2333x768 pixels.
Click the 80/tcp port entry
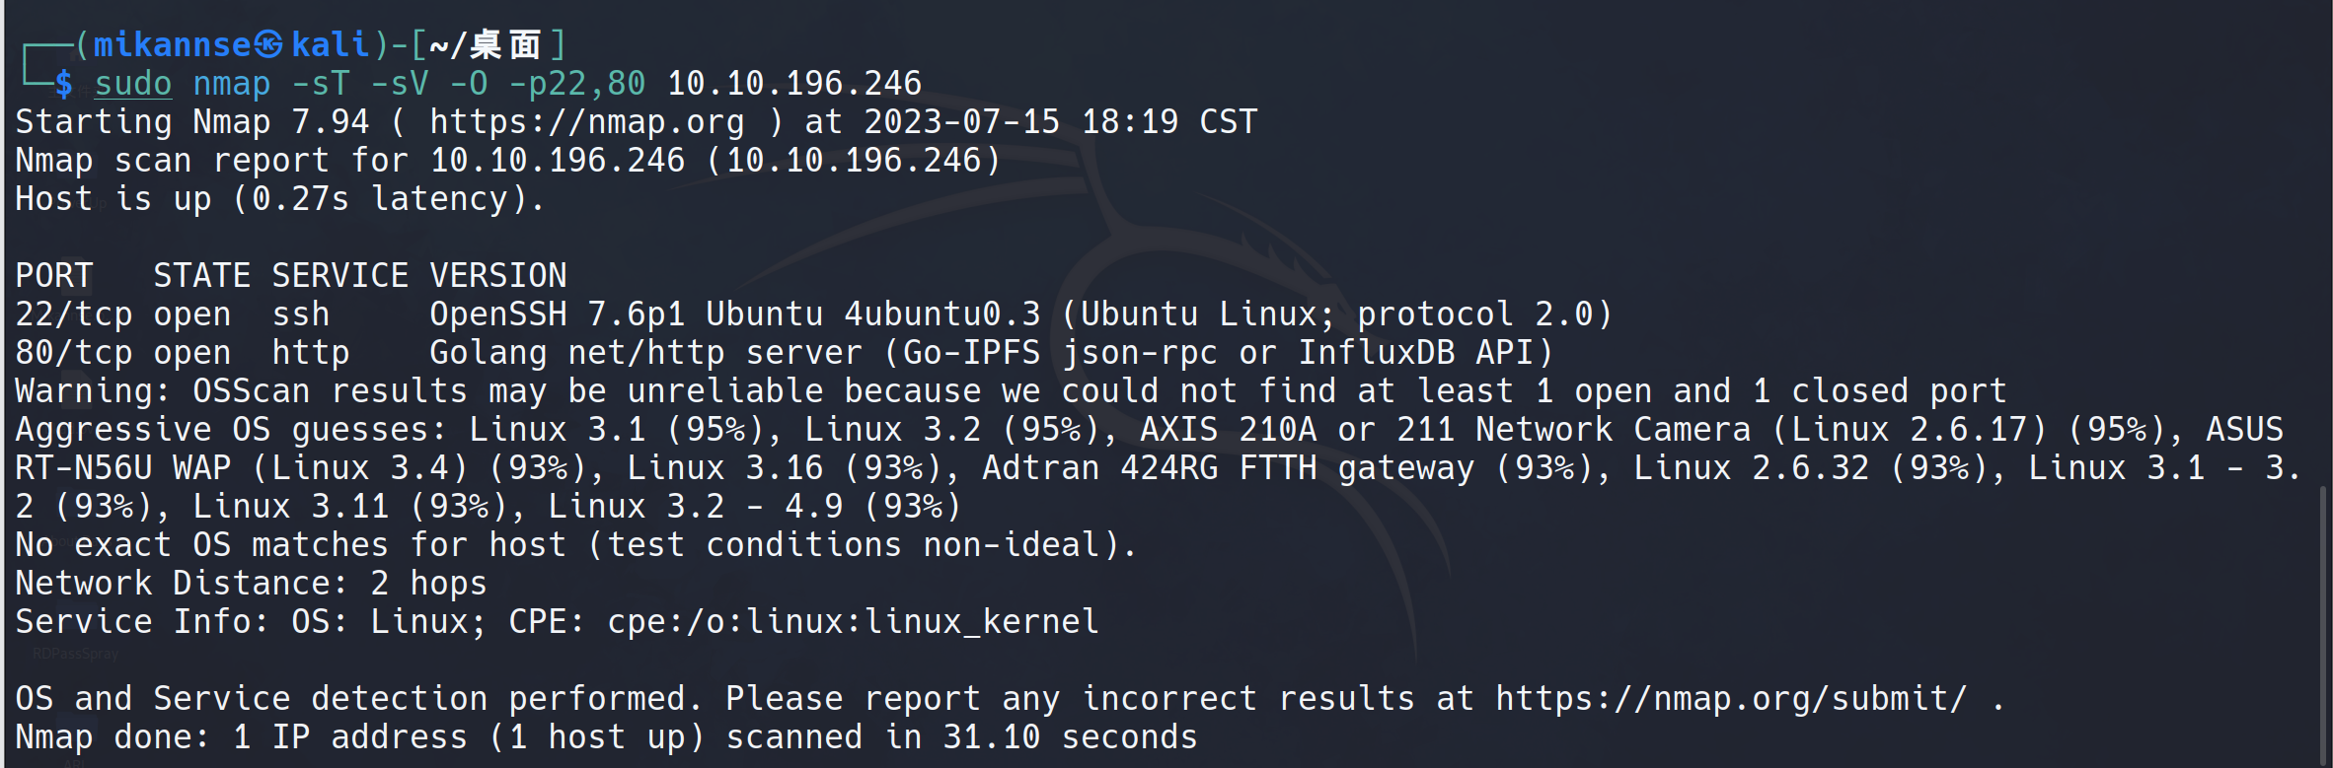pos(74,353)
